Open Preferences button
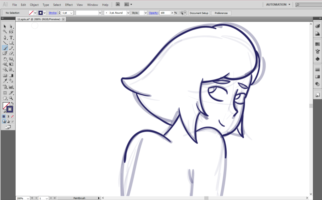Viewport: 322px width, 200px height. pos(221,13)
